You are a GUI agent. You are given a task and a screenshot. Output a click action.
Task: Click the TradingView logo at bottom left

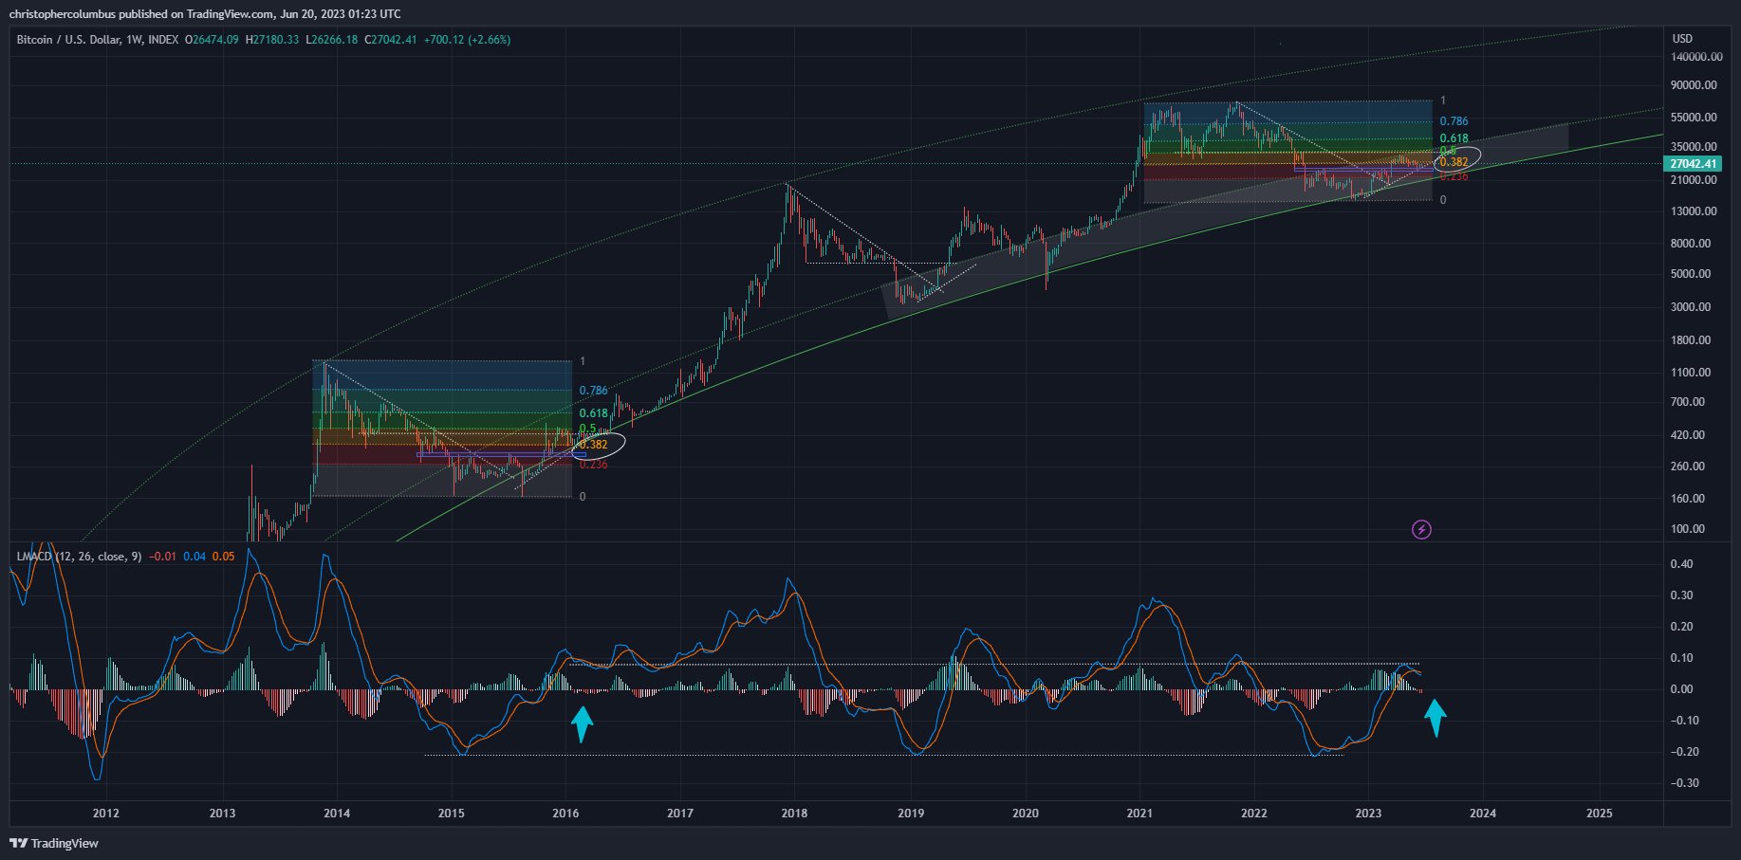pyautogui.click(x=54, y=843)
